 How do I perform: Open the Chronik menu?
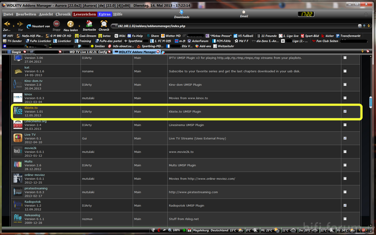point(63,14)
